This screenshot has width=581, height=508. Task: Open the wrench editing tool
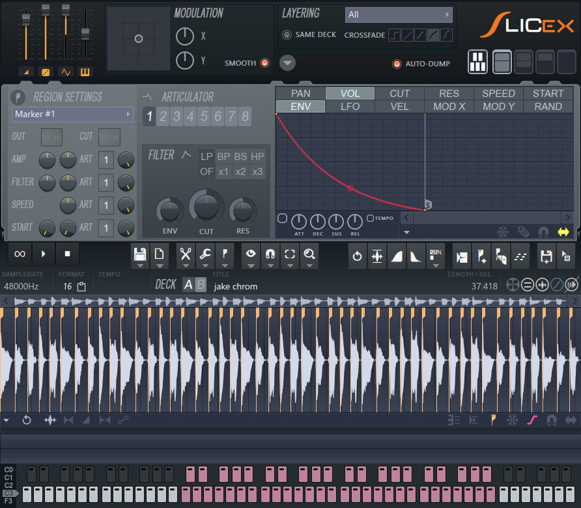tap(205, 254)
